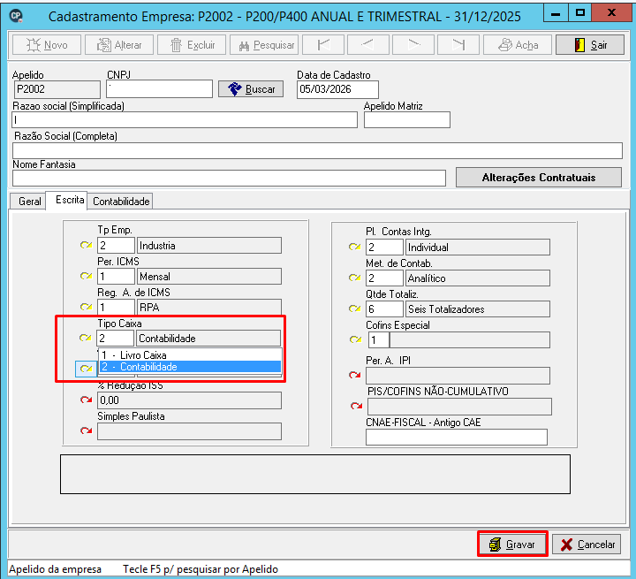636x579 pixels.
Task: Go to last record arrow button
Action: pyautogui.click(x=458, y=45)
